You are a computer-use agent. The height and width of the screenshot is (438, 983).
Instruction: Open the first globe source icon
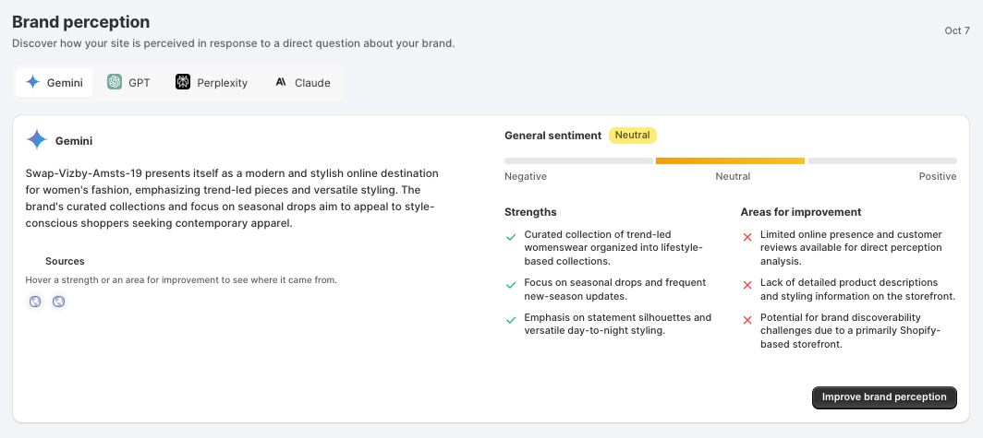click(35, 302)
